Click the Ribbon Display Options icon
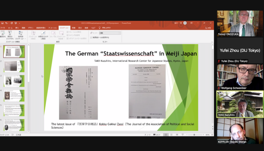Image resolution: width=264 pixels, height=151 pixels. 191,23
